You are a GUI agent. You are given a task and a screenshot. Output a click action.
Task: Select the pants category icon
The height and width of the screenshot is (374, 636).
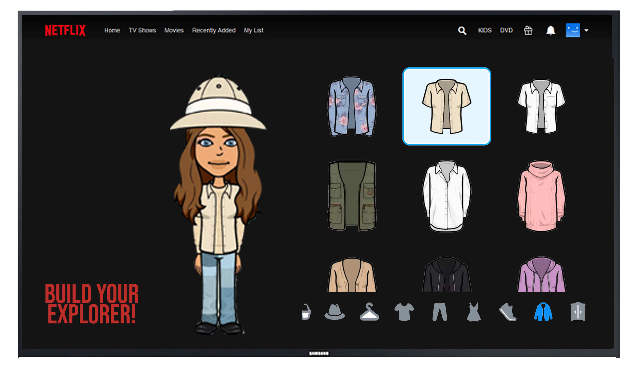coord(439,312)
